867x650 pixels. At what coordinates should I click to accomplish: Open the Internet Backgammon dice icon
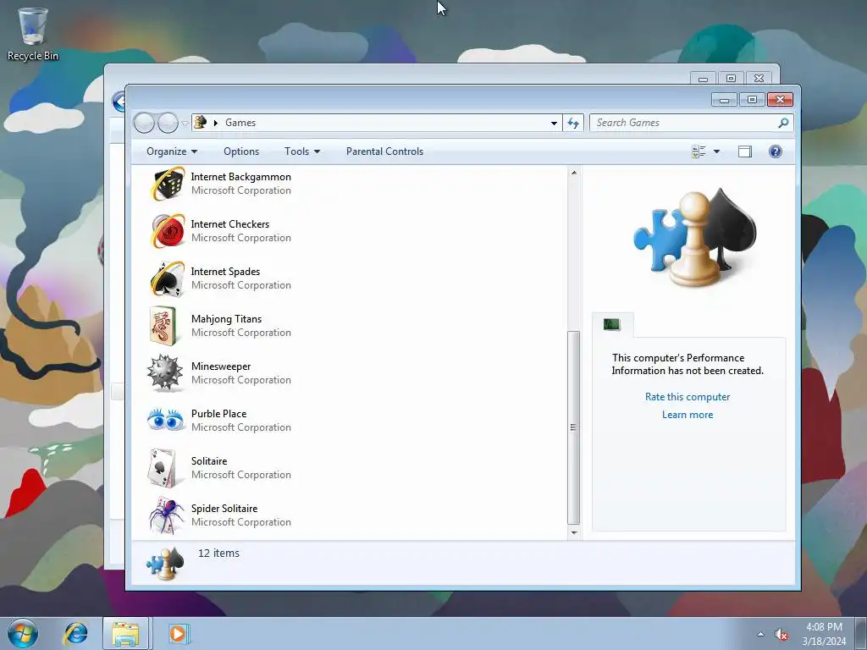coord(167,184)
